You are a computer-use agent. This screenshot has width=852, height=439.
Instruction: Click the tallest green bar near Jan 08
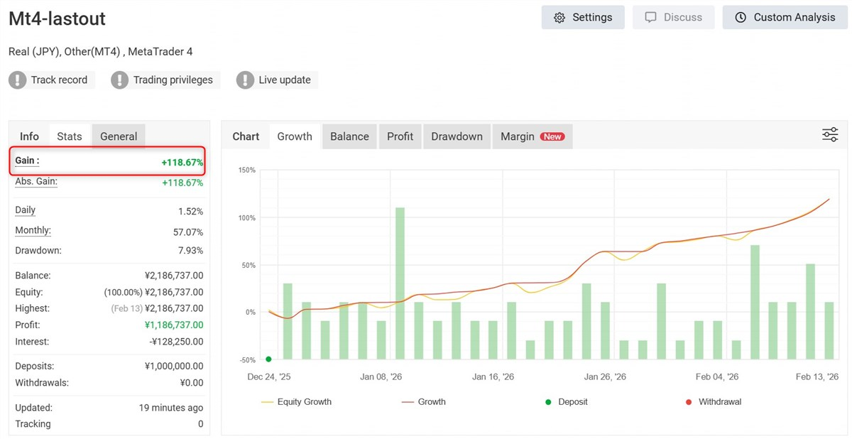click(400, 284)
